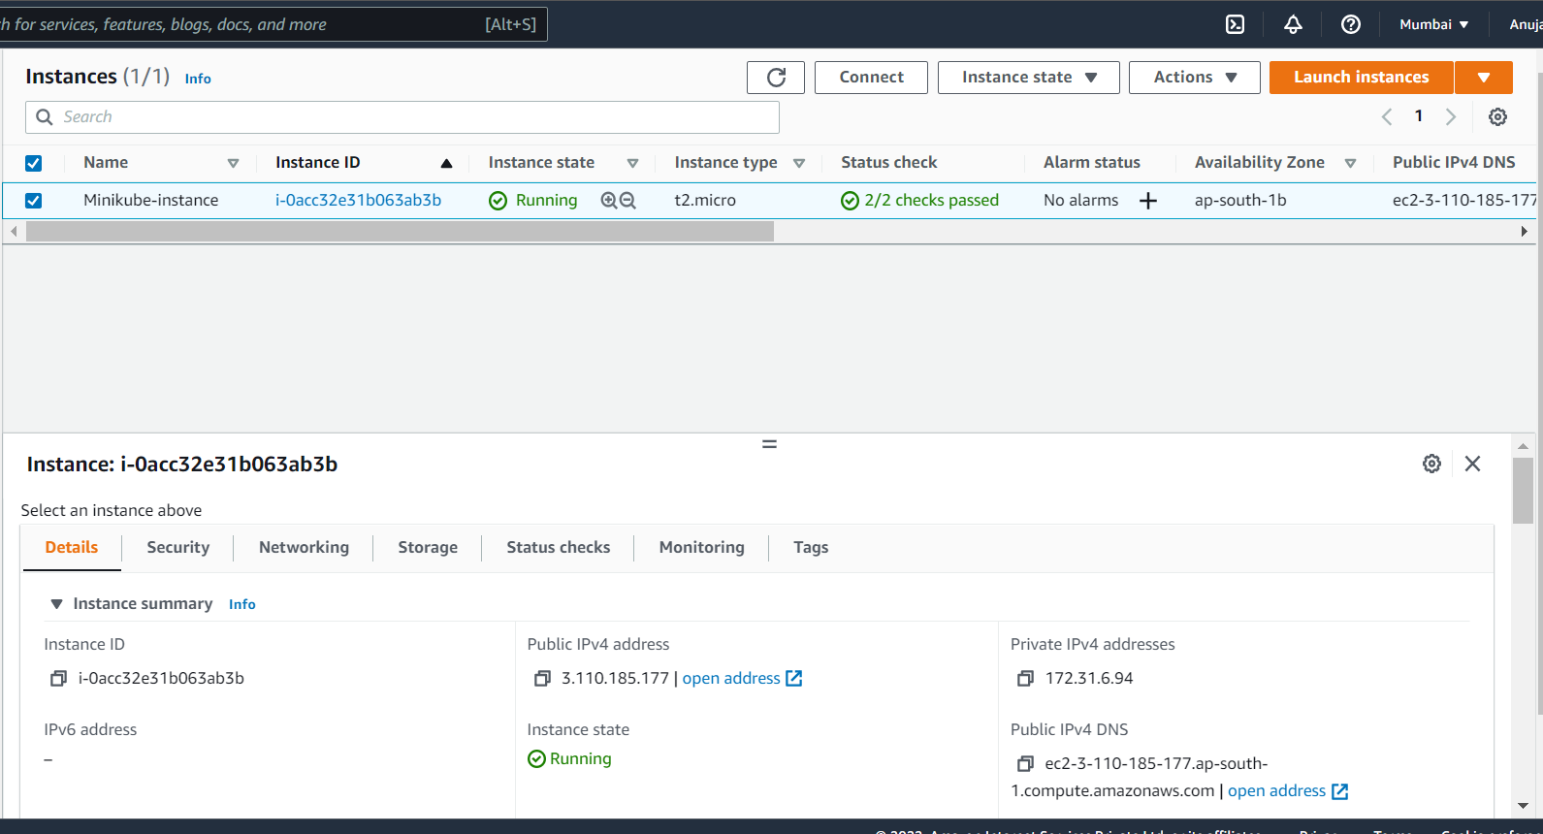This screenshot has height=834, width=1543.
Task: Refresh the instances list
Action: pos(776,78)
